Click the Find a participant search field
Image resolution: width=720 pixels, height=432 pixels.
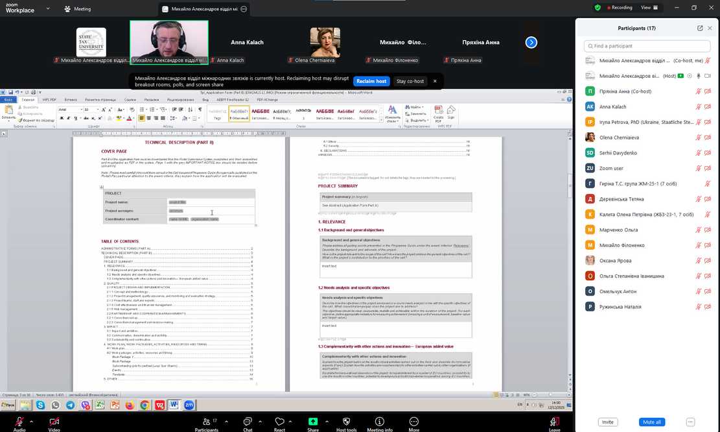(x=647, y=46)
